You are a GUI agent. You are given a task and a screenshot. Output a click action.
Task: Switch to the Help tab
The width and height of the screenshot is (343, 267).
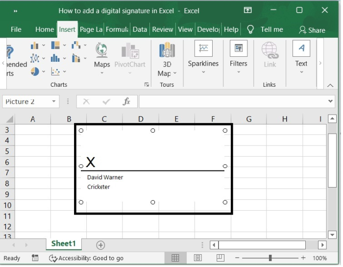pos(231,29)
